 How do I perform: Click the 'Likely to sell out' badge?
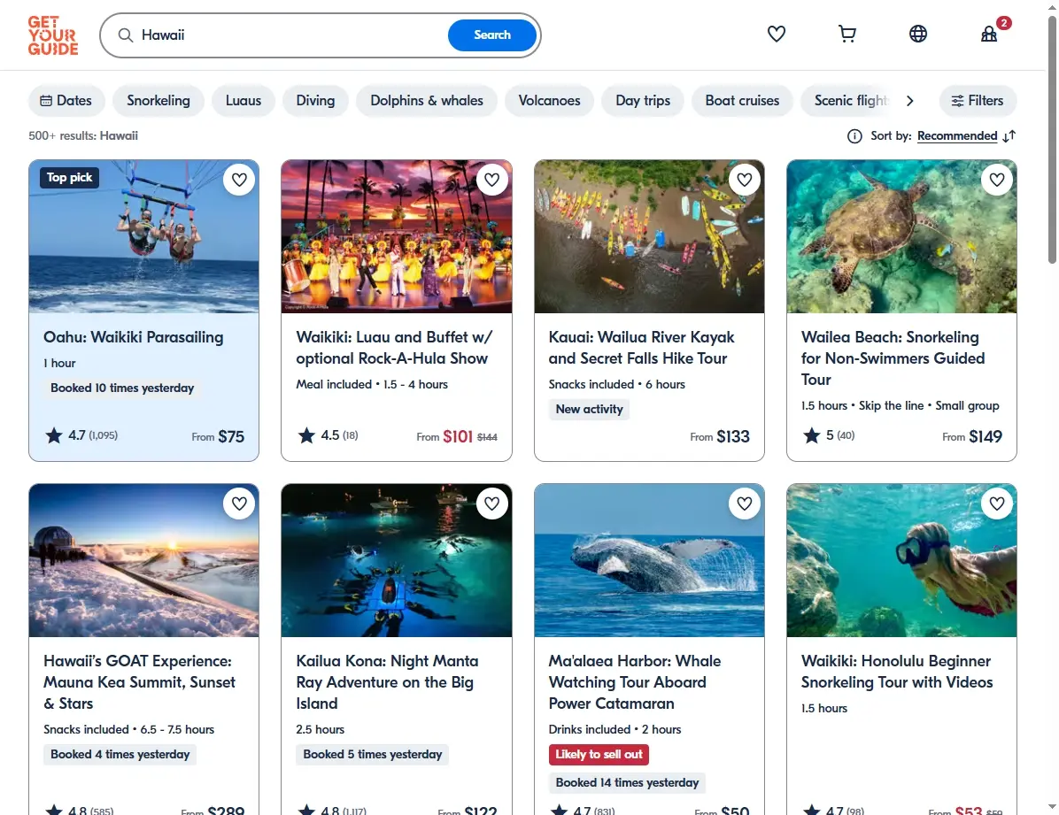(x=599, y=755)
